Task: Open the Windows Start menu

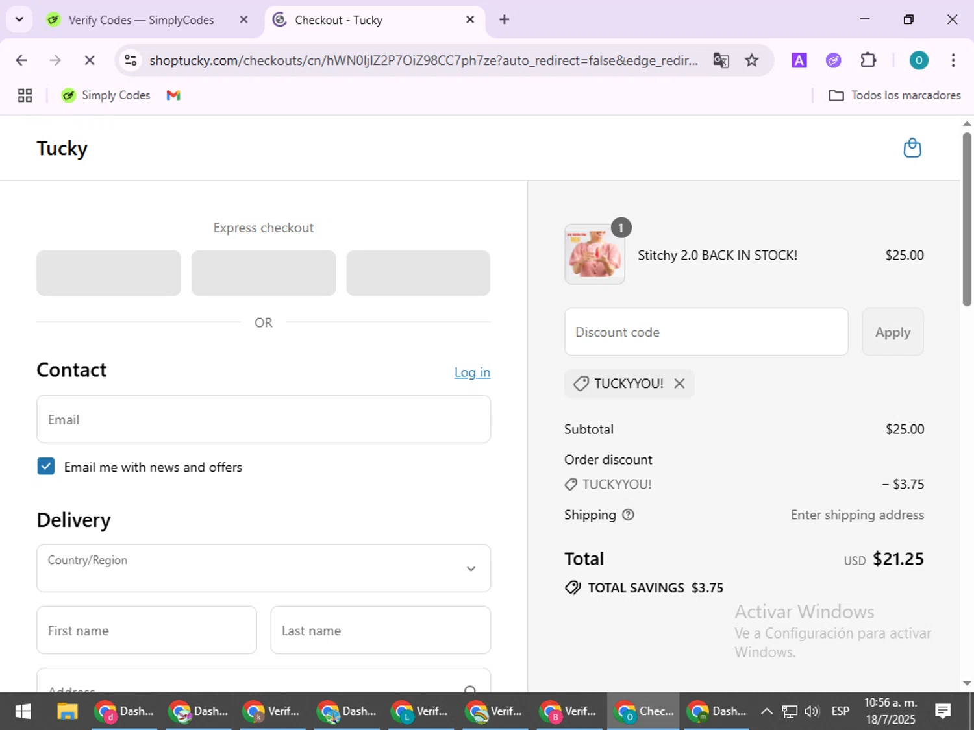Action: point(23,712)
